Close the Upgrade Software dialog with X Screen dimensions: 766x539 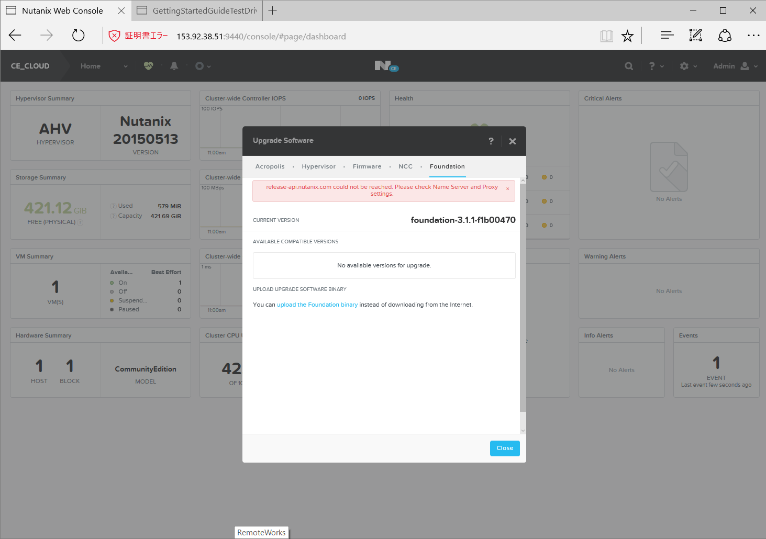point(513,141)
